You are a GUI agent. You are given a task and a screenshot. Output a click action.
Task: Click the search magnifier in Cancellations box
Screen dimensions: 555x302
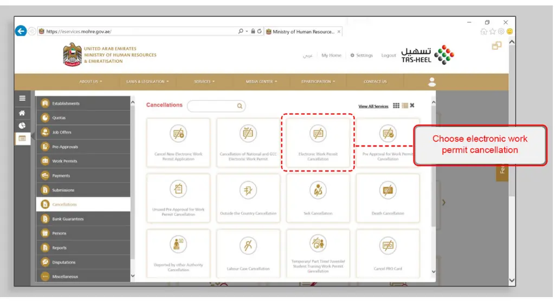click(240, 106)
